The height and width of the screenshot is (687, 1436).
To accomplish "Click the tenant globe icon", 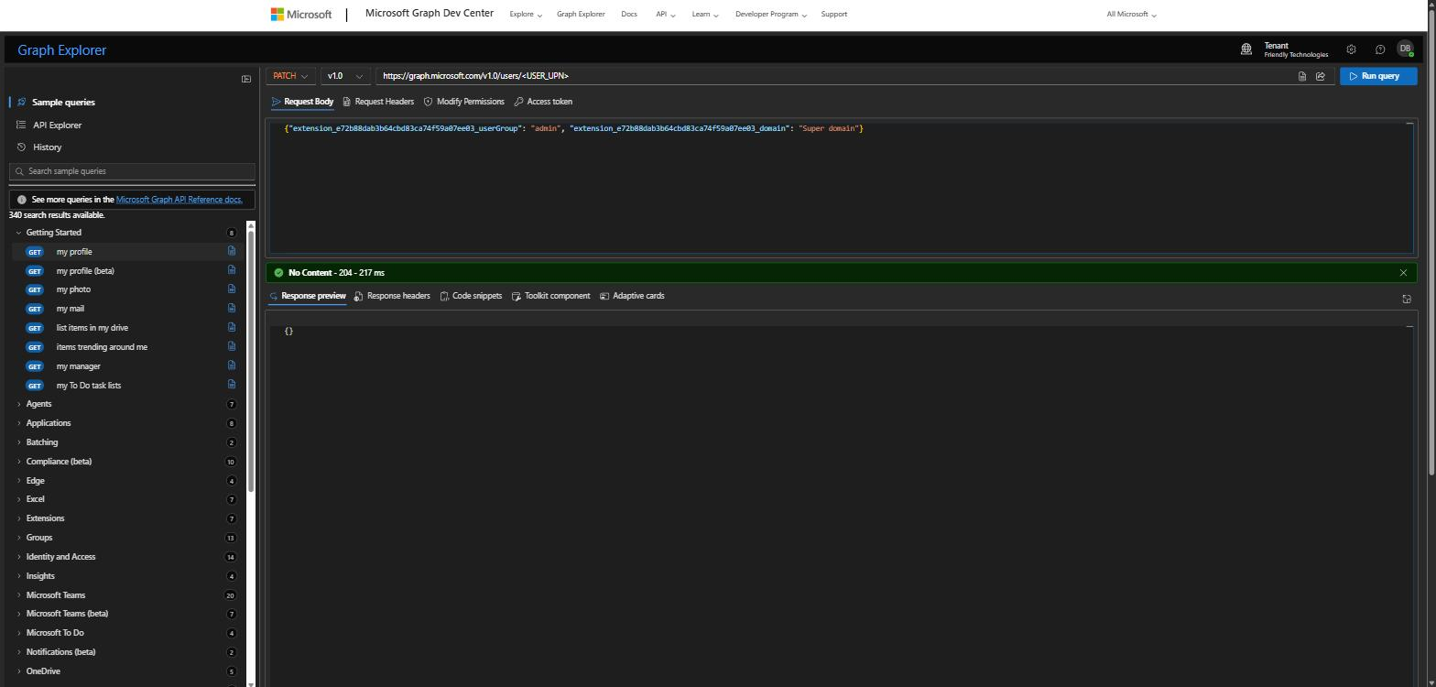I will 1246,49.
